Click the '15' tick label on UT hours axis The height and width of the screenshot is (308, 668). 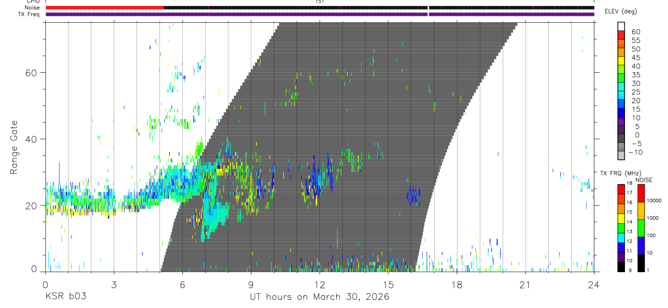click(388, 285)
